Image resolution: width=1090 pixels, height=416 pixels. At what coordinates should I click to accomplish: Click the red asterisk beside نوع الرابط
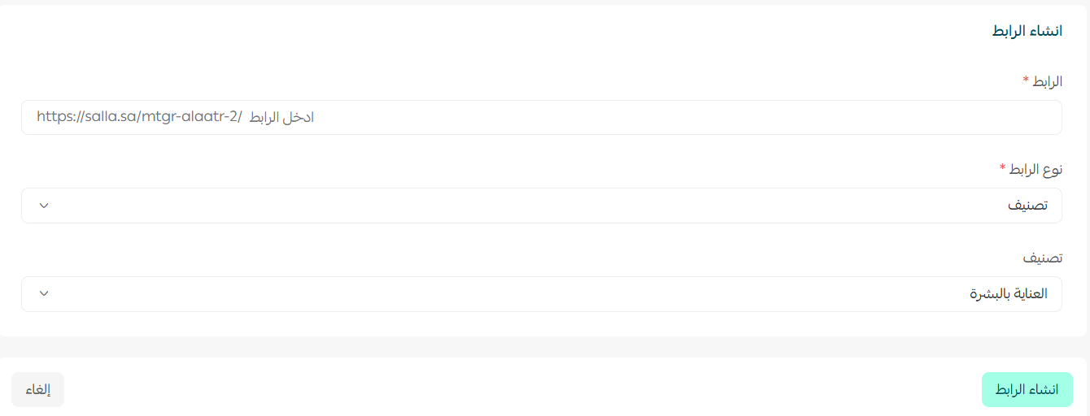(x=1003, y=169)
